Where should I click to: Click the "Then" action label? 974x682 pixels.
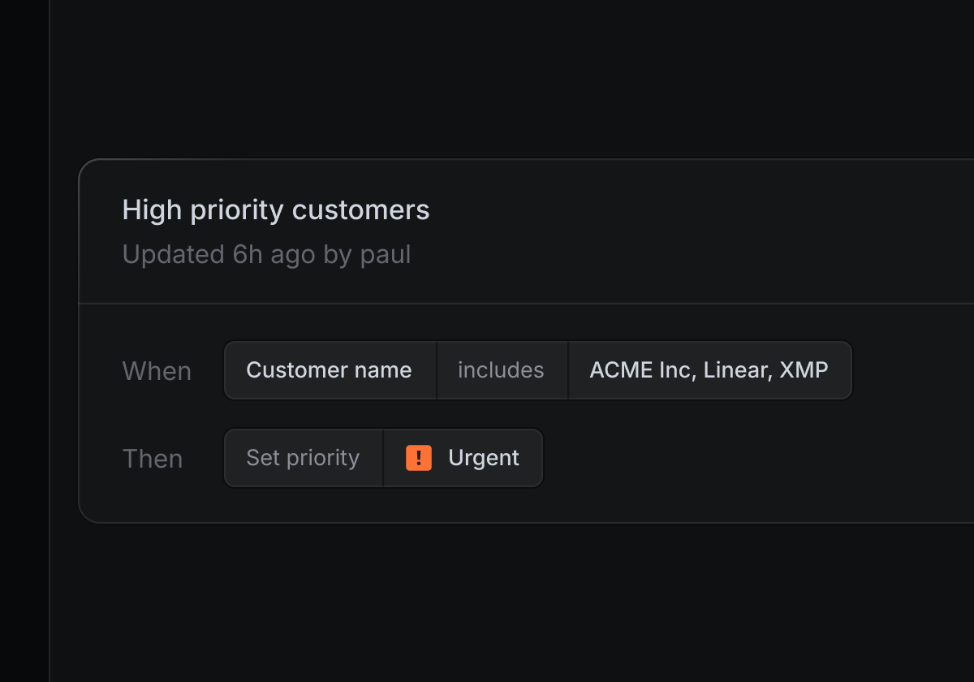[153, 459]
